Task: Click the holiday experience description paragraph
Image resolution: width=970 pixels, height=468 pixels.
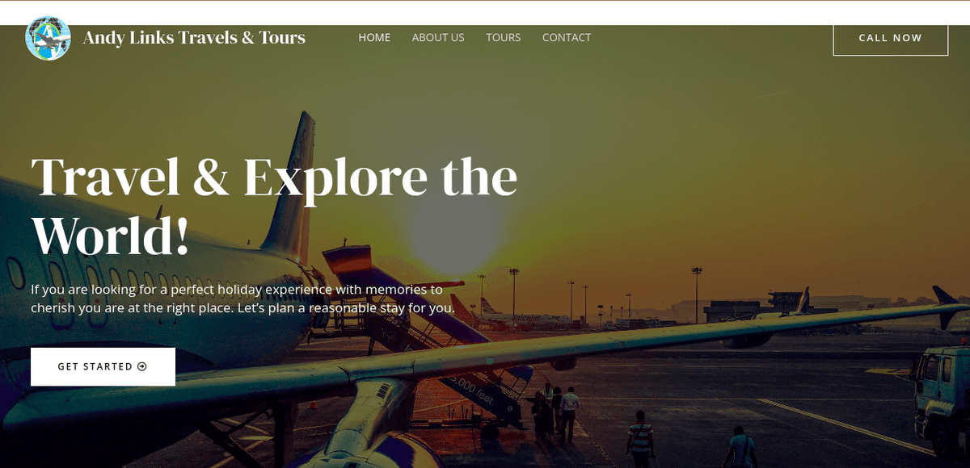Action: point(242,299)
